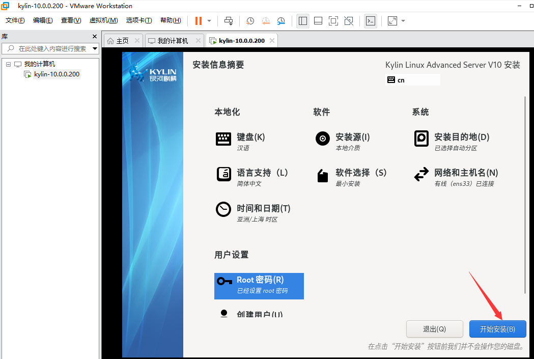534x359 pixels.
Task: Open the library search filter dropdown
Action: pos(95,49)
